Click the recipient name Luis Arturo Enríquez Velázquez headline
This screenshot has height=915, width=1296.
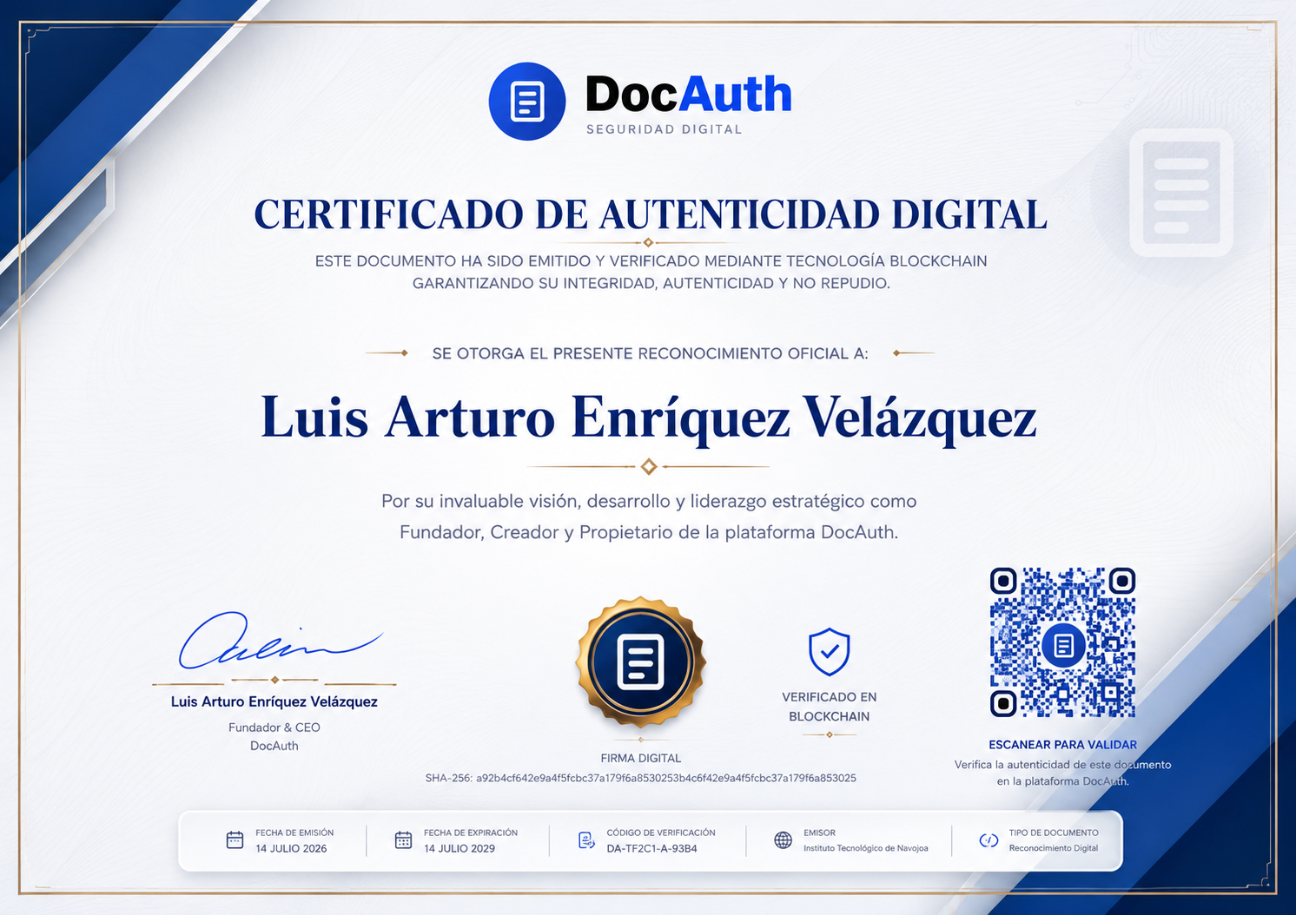pos(649,418)
